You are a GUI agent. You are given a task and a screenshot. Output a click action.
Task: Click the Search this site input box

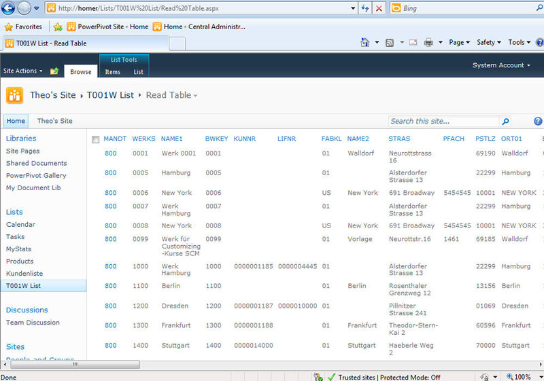pyautogui.click(x=443, y=121)
